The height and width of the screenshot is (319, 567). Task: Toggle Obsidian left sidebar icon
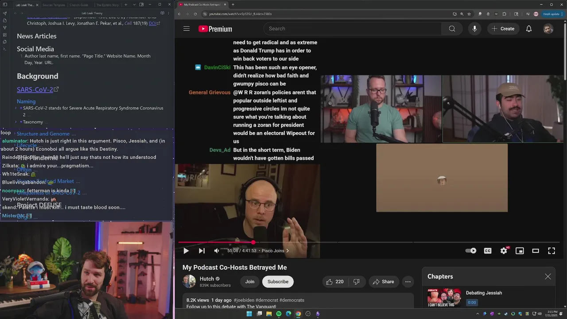click(5, 5)
